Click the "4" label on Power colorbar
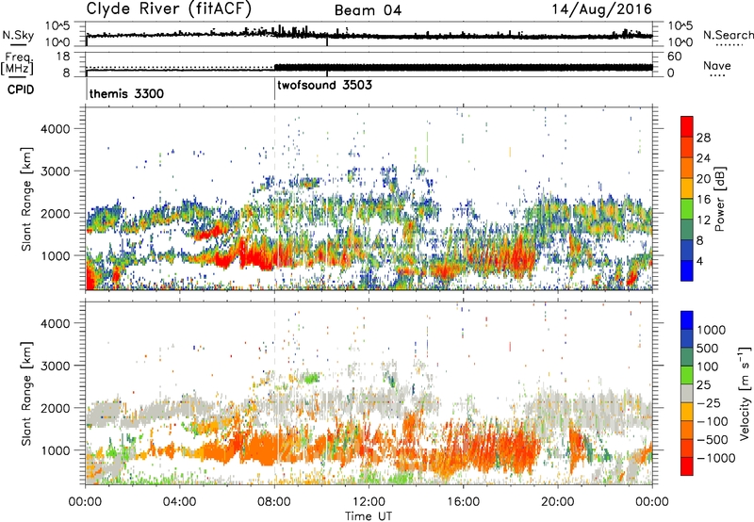Image resolution: width=754 pixels, height=522 pixels. [x=699, y=262]
